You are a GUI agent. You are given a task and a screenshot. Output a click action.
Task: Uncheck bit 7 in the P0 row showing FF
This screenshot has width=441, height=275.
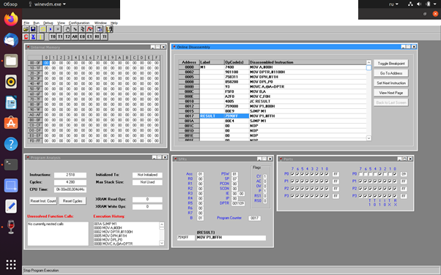pos(292,174)
